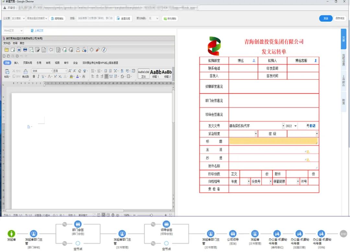This screenshot has height=252, width=350.
Task: Toggle underline formatting in WPS ribbon
Action: (43, 76)
